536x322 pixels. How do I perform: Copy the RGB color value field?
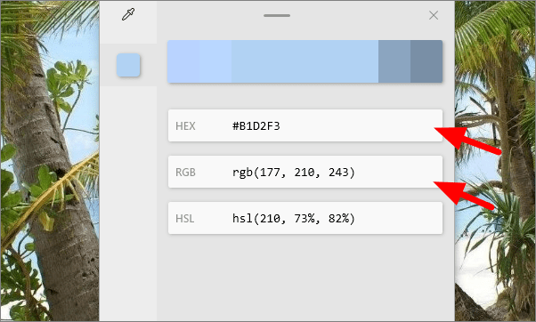(305, 172)
